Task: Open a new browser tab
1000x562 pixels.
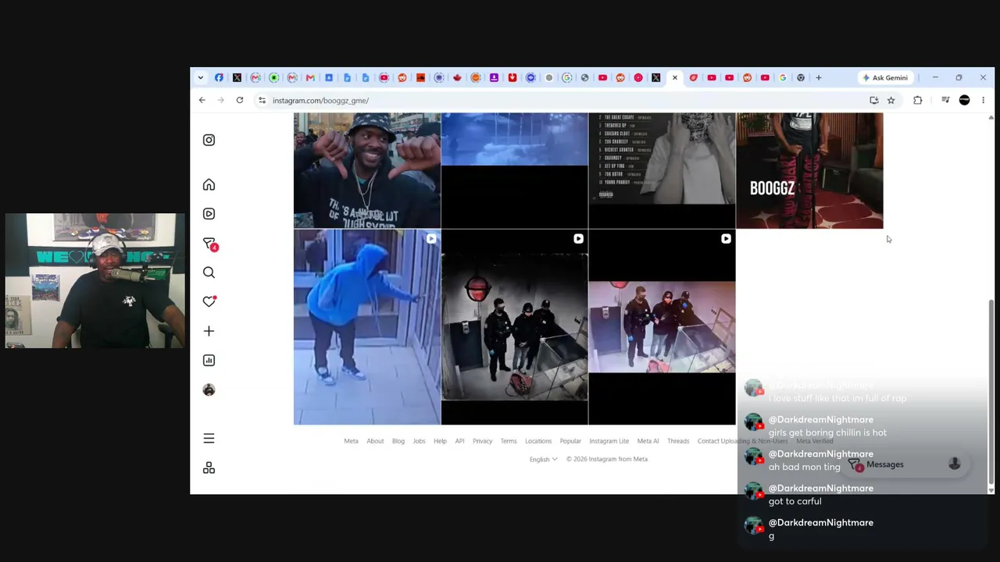Action: tap(819, 77)
